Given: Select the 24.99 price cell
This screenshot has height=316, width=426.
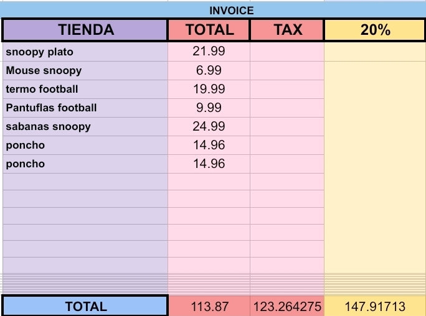Looking at the screenshot, I should pyautogui.click(x=209, y=126).
